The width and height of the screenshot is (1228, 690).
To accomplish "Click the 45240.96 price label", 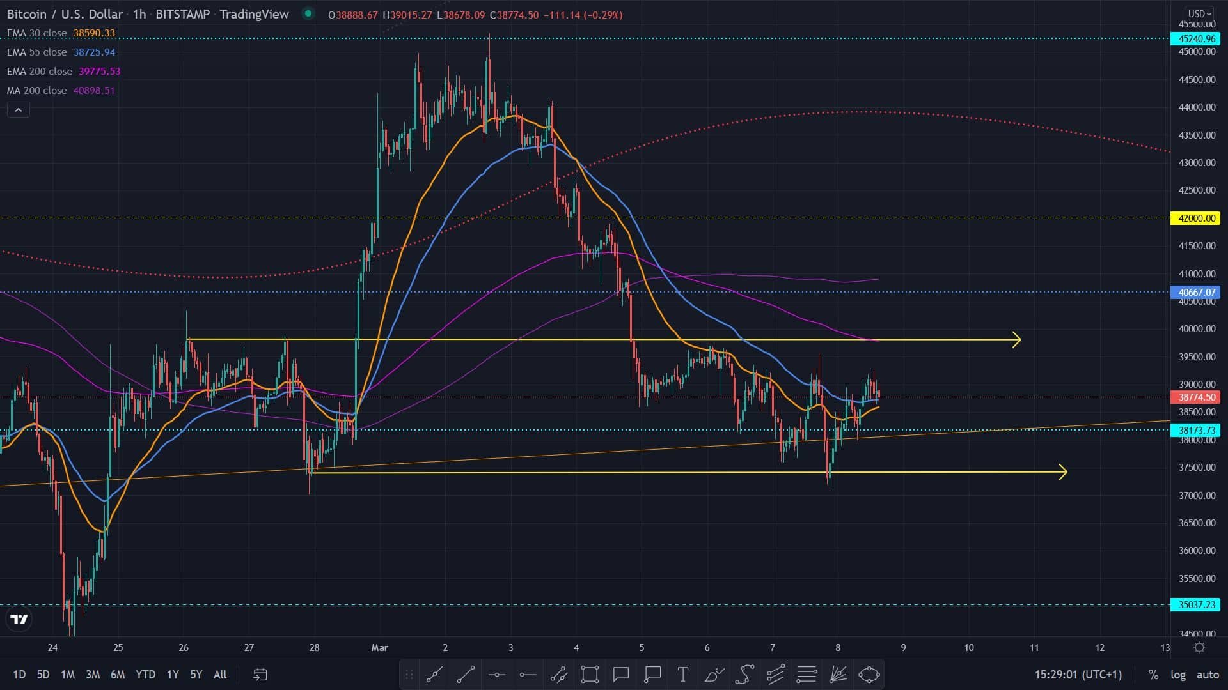I will (x=1195, y=39).
